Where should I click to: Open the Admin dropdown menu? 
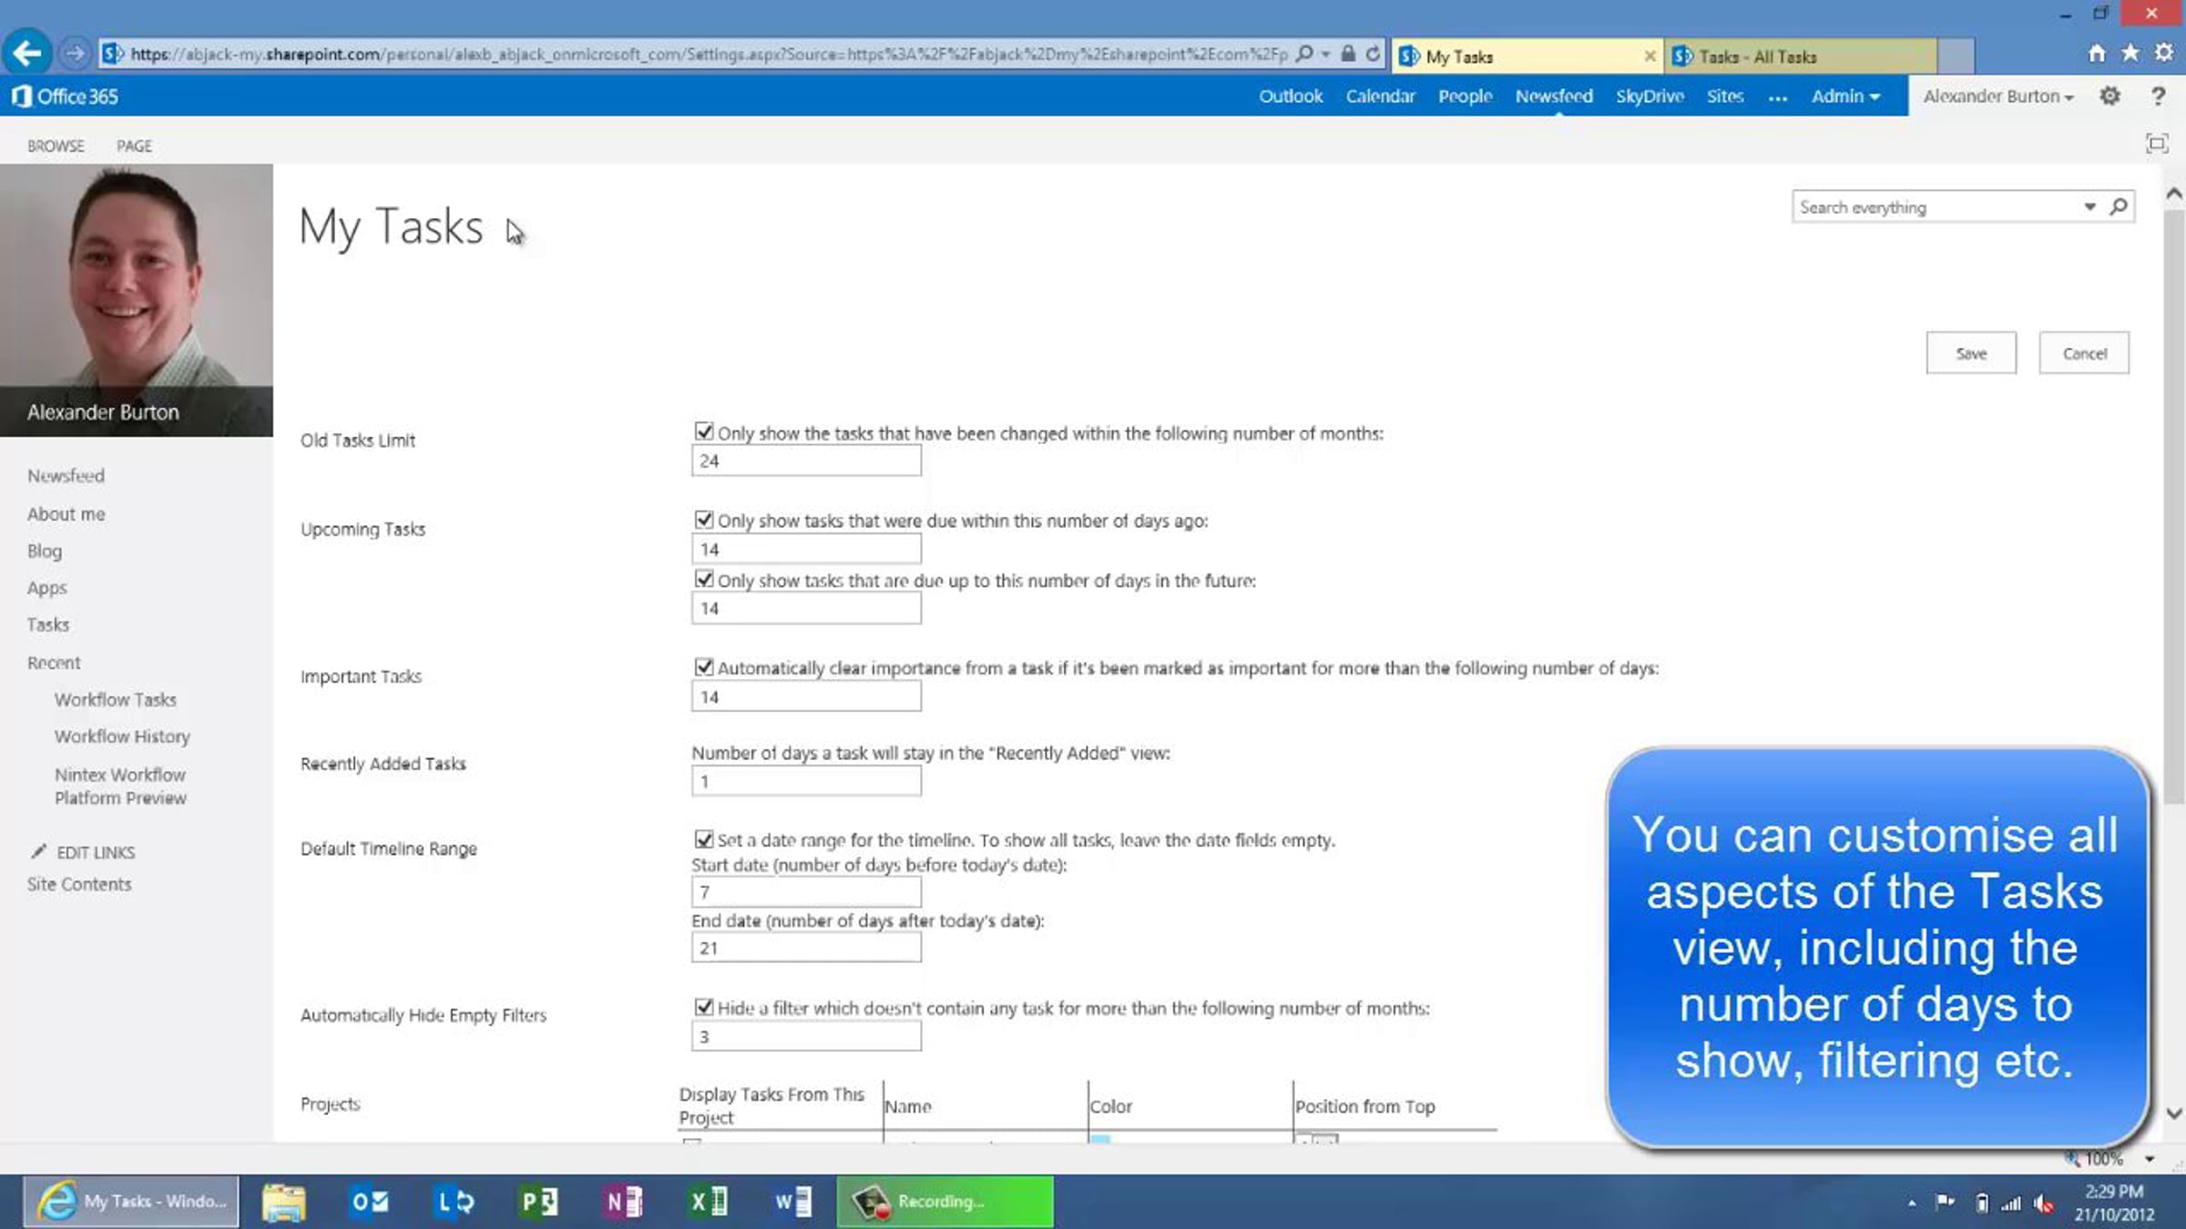coord(1845,96)
